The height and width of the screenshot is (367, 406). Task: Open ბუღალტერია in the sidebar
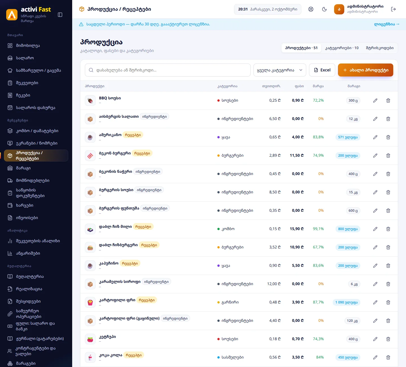(x=36, y=276)
